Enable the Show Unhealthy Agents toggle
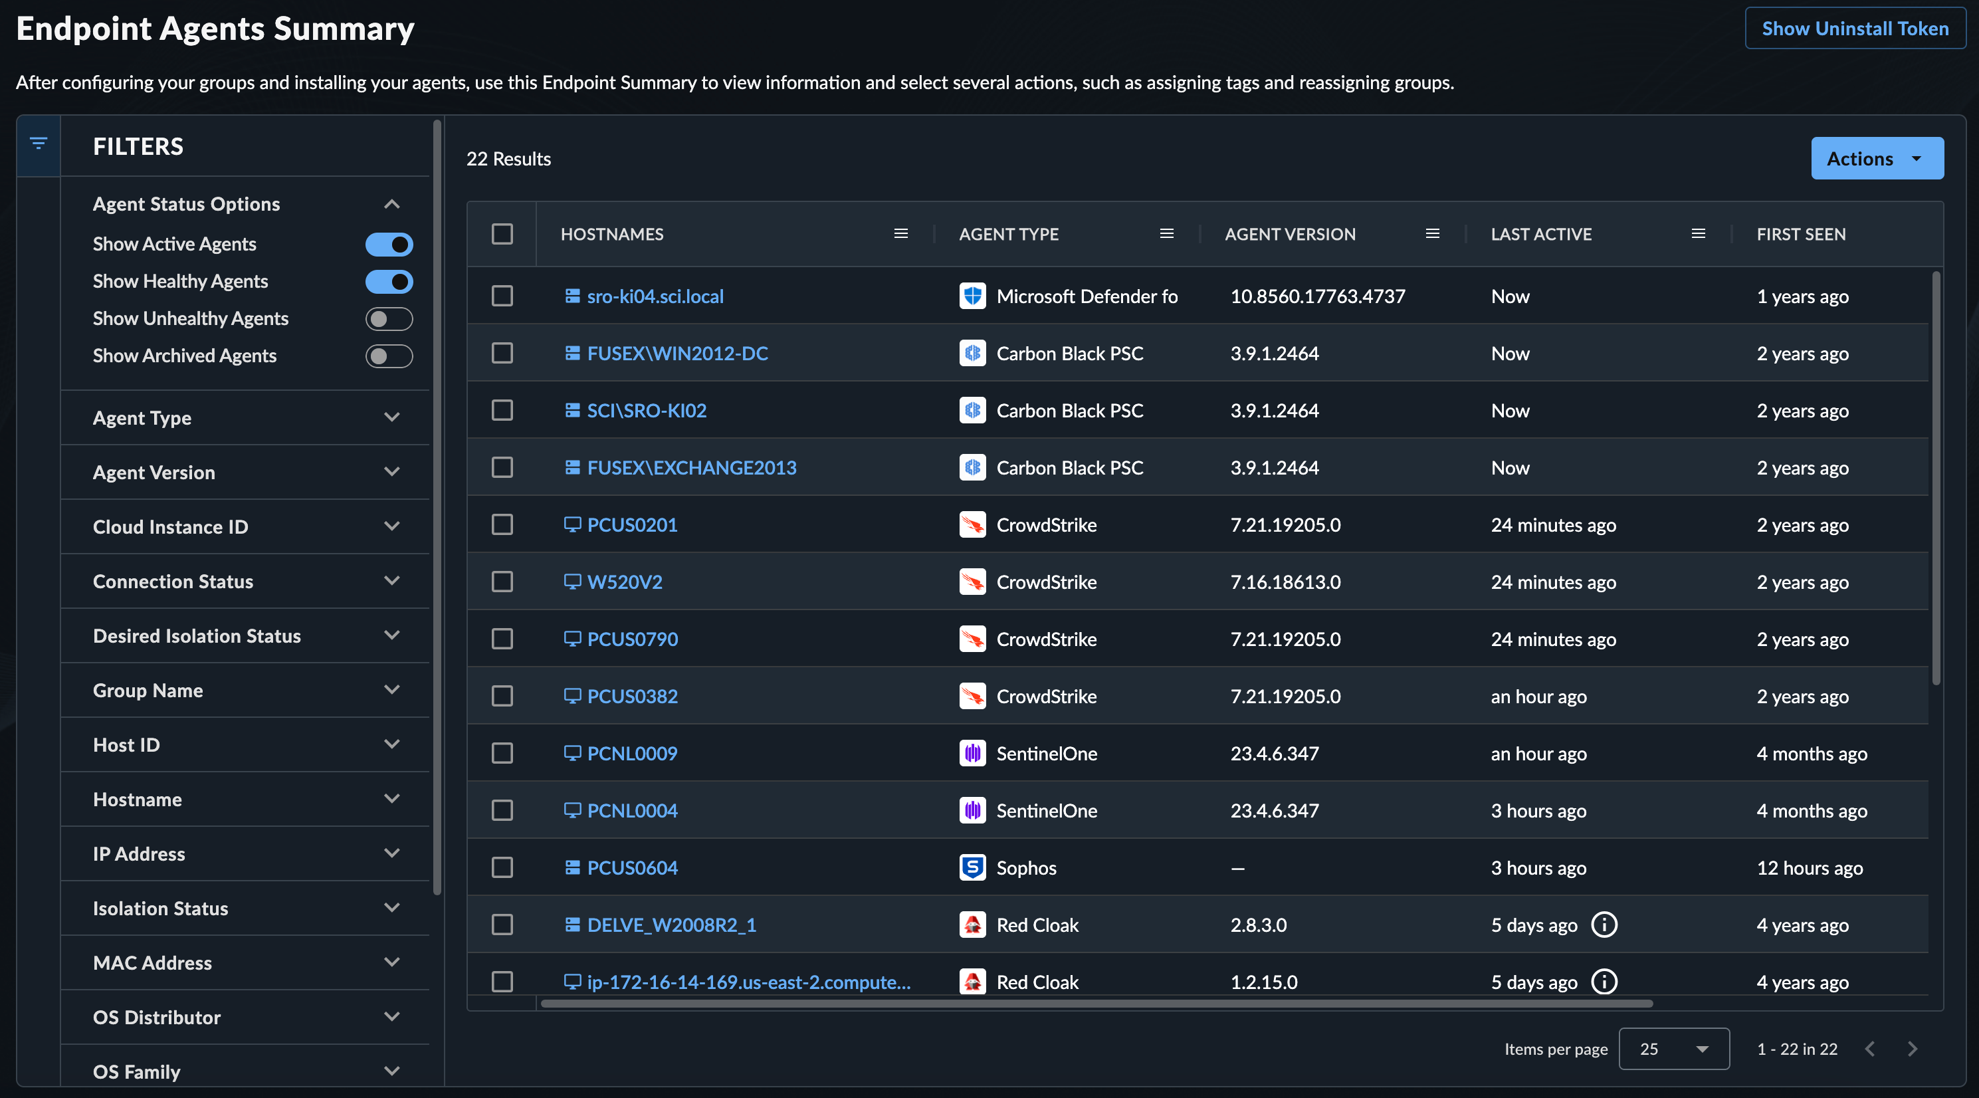The height and width of the screenshot is (1098, 1979). coord(389,319)
